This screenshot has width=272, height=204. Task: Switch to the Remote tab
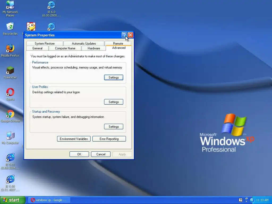[118, 43]
